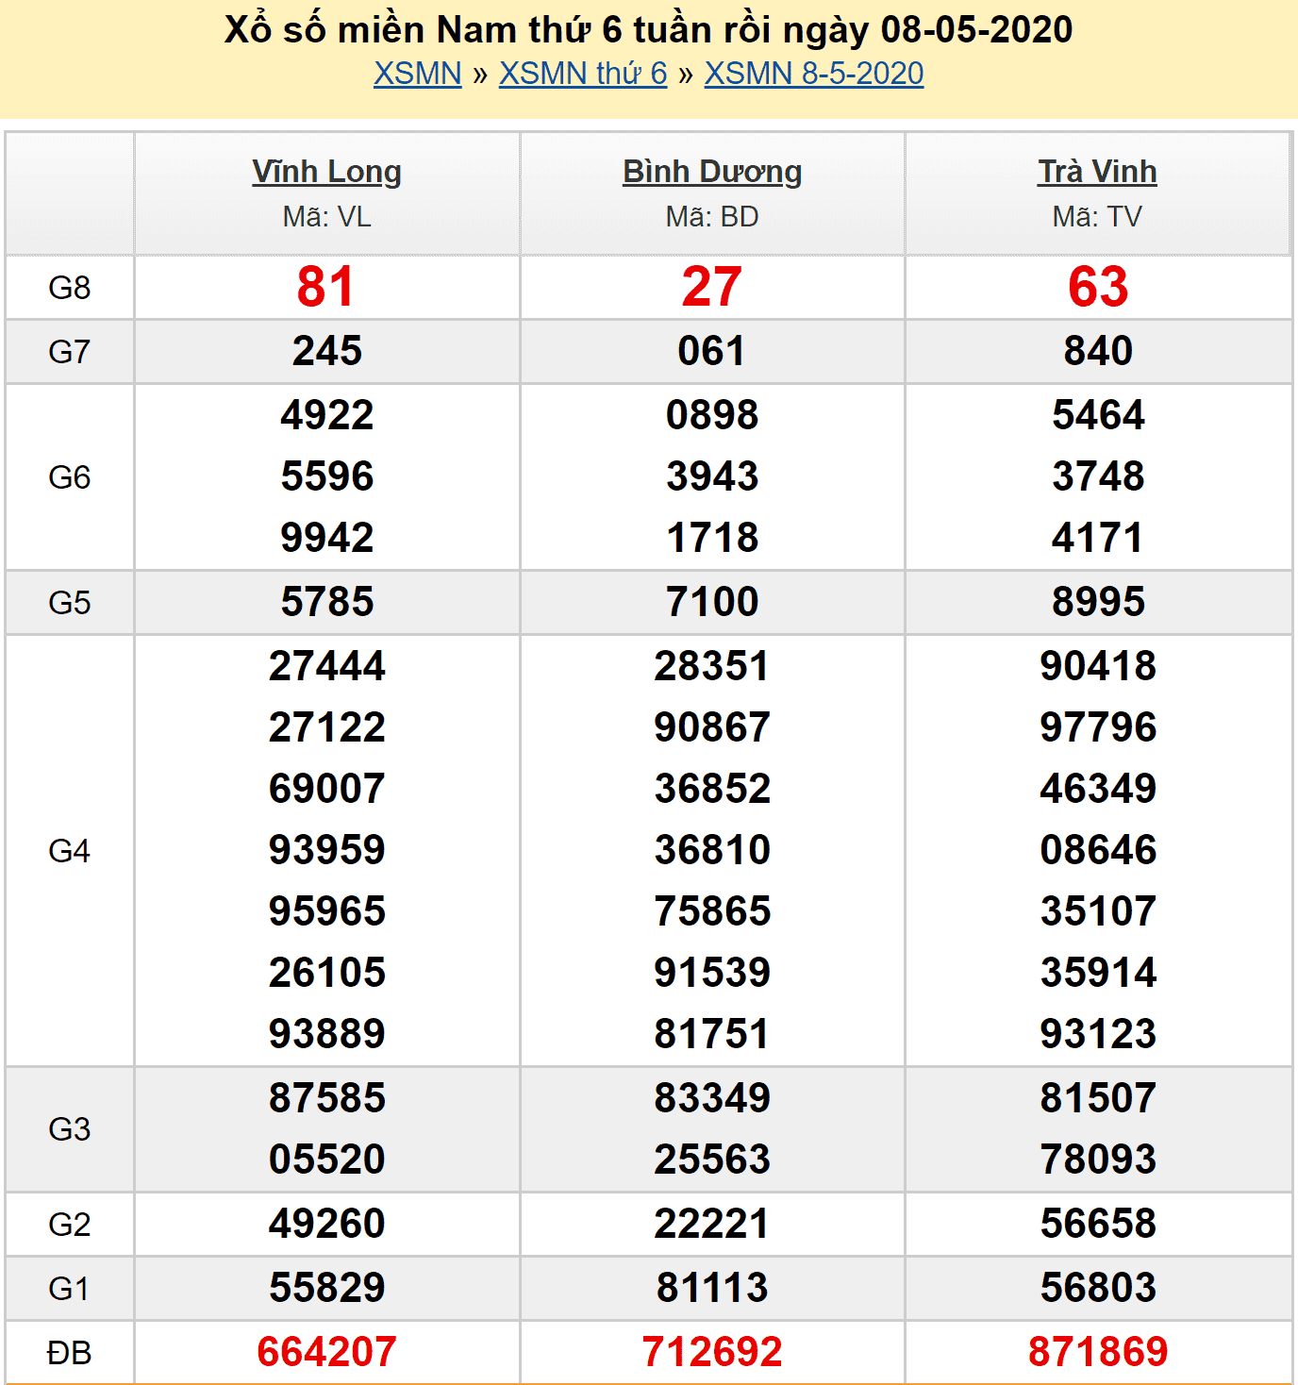Select G7 number 061
Screen dimensions: 1298x1385
coord(712,351)
